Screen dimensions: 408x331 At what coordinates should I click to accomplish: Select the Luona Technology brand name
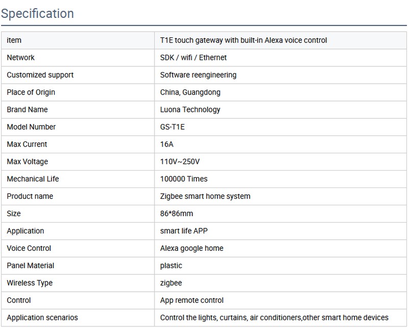tap(190, 110)
